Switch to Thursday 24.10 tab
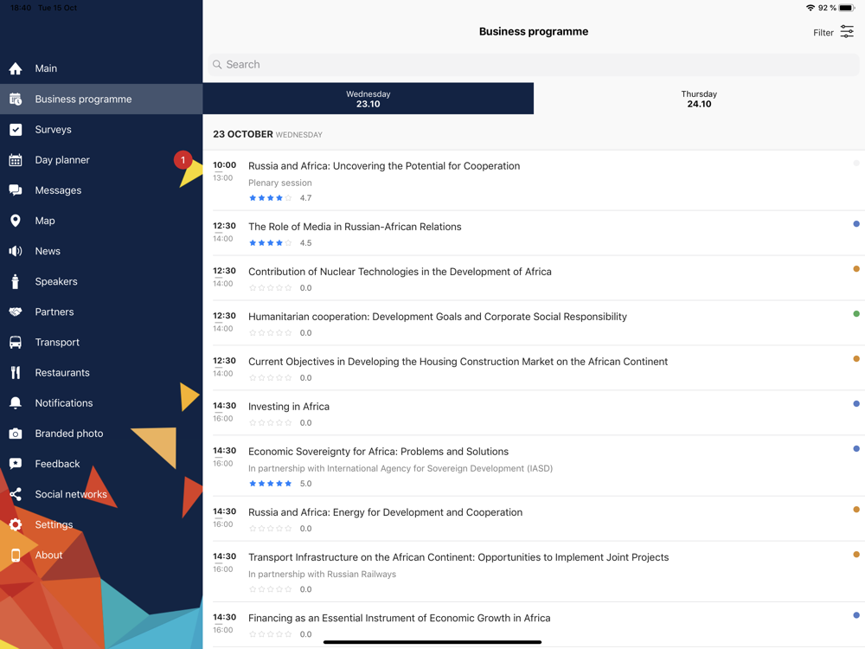865x649 pixels. pos(699,99)
